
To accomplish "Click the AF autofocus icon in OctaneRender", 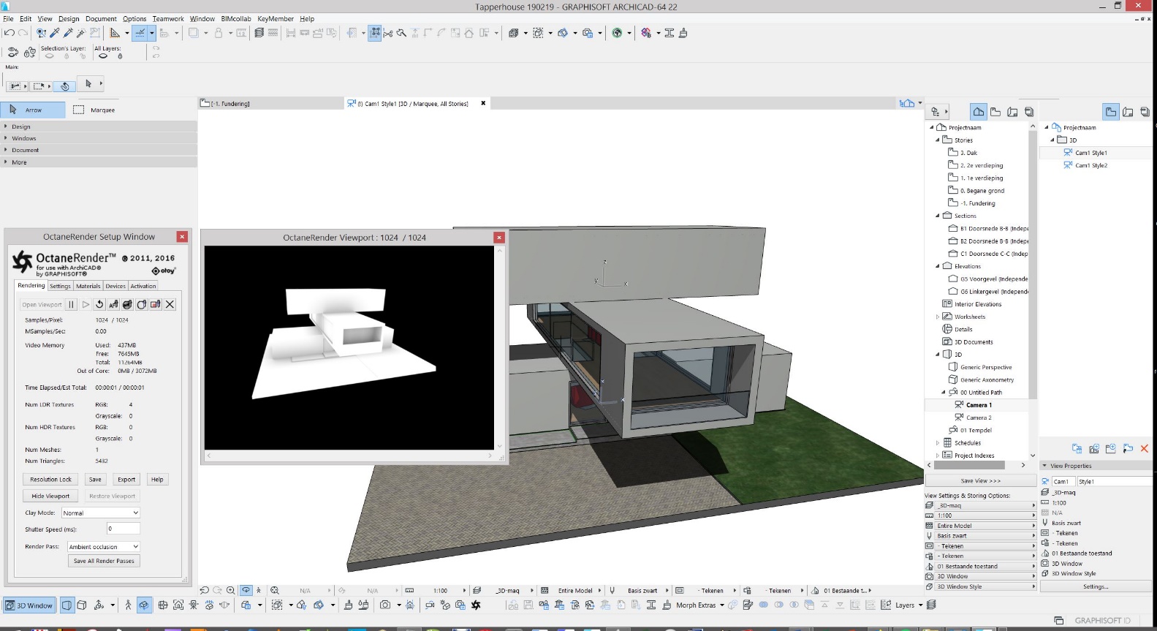I will 113,305.
